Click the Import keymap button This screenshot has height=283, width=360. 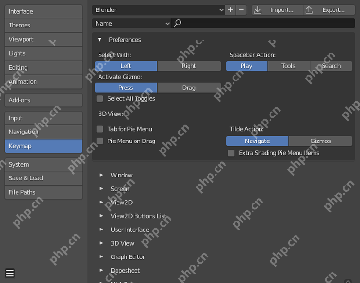277,10
